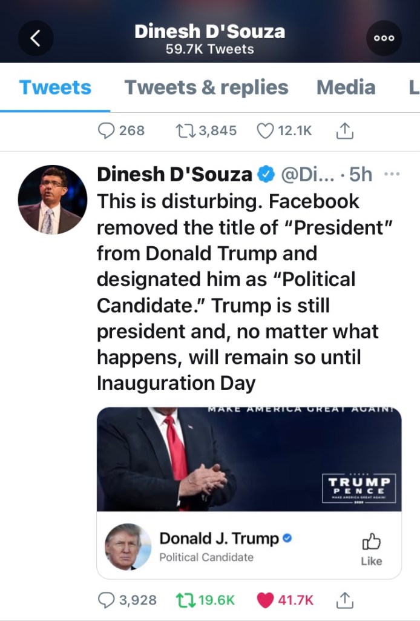Open Dinesh D'Souza name link in tweet
420x621 pixels.
coord(174,175)
